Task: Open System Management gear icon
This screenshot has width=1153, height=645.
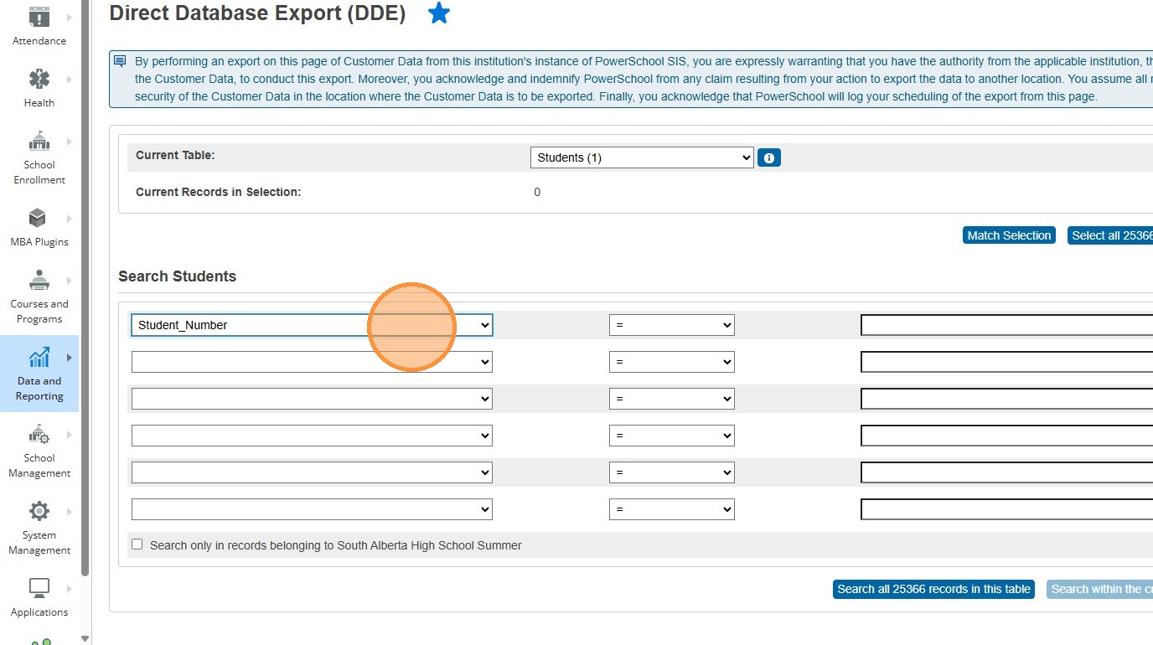Action: 39,511
